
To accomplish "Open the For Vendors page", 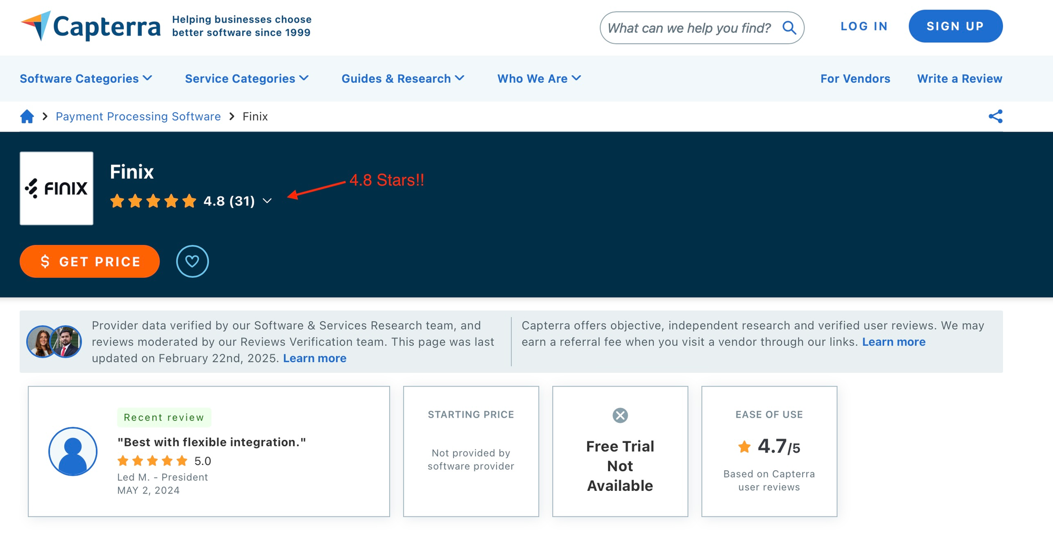I will [x=856, y=78].
